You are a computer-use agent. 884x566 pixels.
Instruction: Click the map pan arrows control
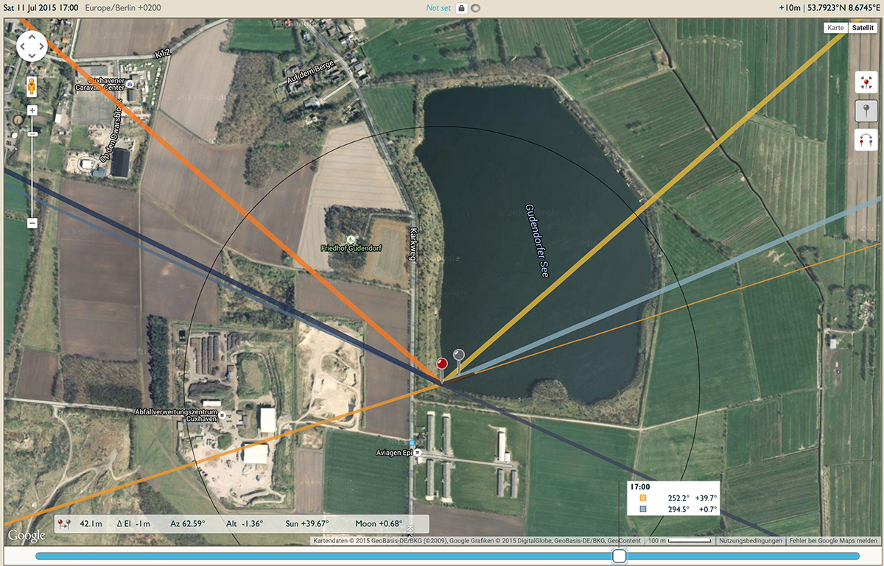pos(32,46)
